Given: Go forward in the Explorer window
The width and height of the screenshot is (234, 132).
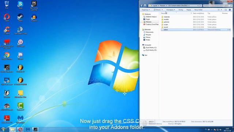Looking at the screenshot, I should pyautogui.click(x=145, y=5).
